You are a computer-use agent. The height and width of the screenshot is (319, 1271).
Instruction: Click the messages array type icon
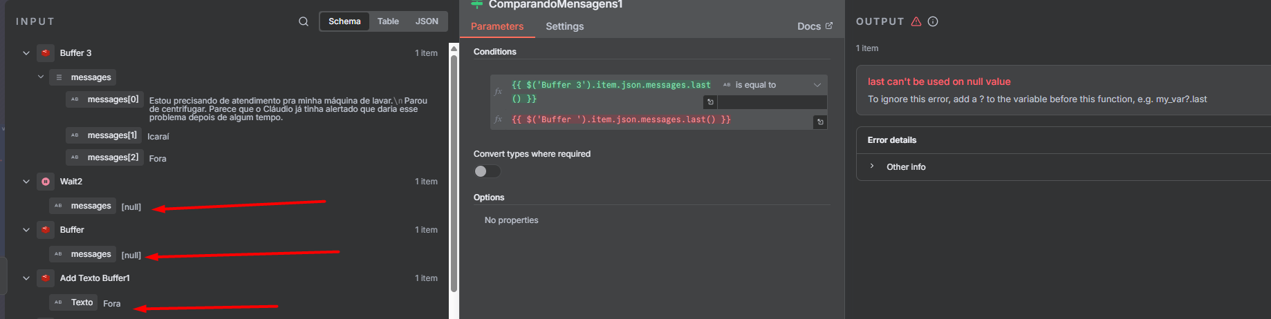[x=59, y=77]
